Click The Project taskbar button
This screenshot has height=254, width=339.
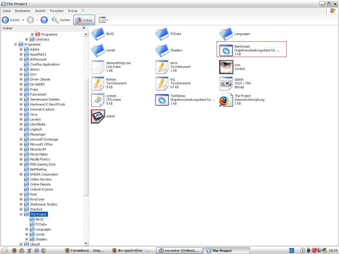pos(226,250)
